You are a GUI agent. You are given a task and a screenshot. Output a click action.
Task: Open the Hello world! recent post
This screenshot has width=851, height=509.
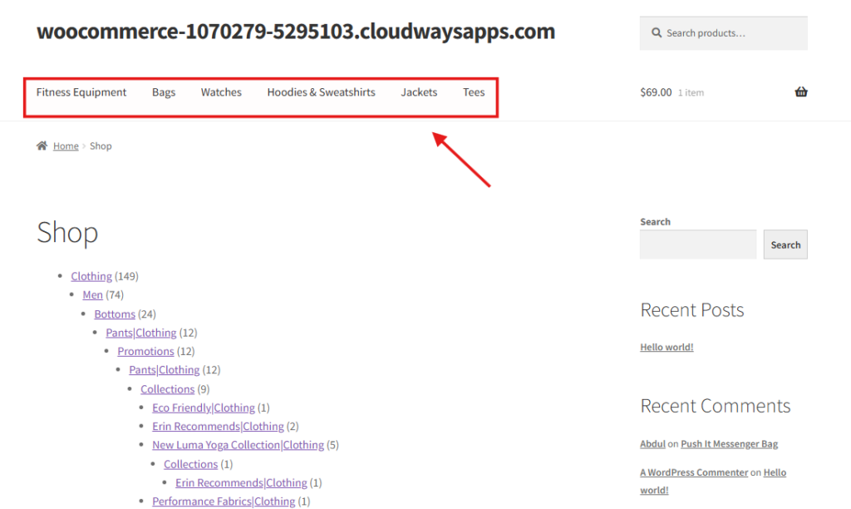pos(667,347)
